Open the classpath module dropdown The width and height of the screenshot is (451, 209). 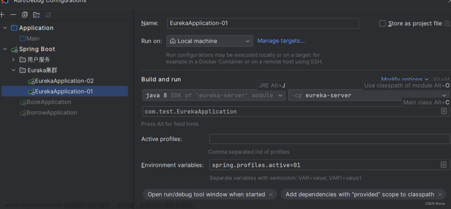point(368,95)
